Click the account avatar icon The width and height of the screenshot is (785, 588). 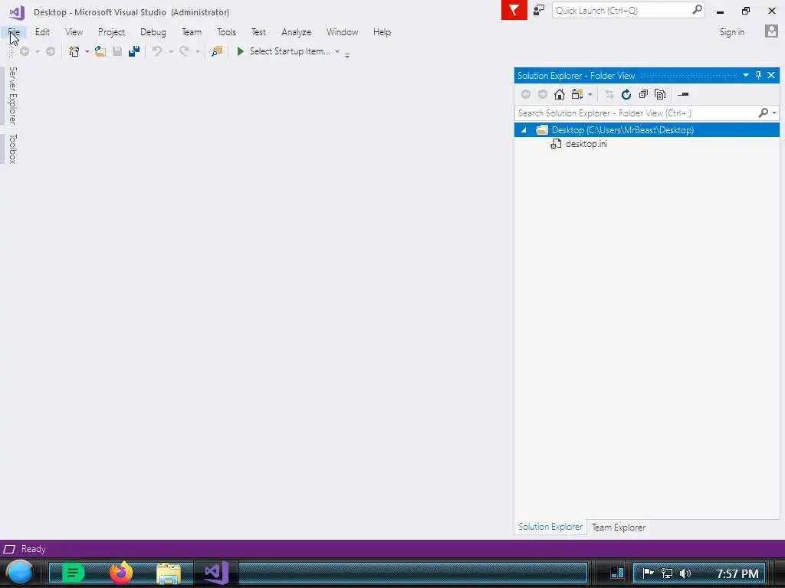click(x=771, y=31)
